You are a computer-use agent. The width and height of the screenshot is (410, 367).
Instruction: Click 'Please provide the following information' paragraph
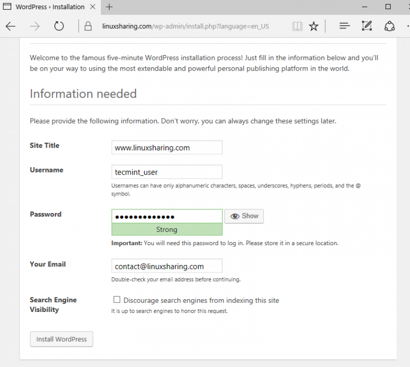(x=183, y=121)
